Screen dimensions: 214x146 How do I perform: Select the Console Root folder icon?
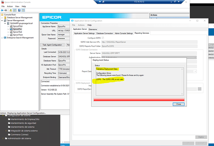(x=2, y=15)
